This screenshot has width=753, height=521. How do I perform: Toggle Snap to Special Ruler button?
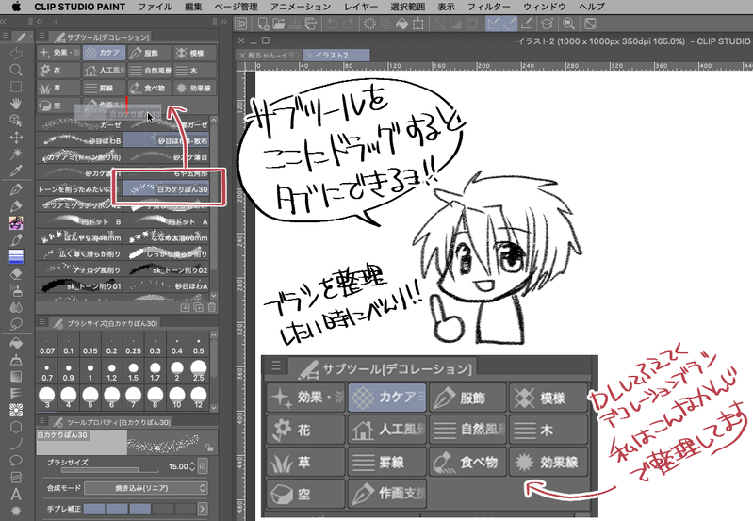pos(510,23)
